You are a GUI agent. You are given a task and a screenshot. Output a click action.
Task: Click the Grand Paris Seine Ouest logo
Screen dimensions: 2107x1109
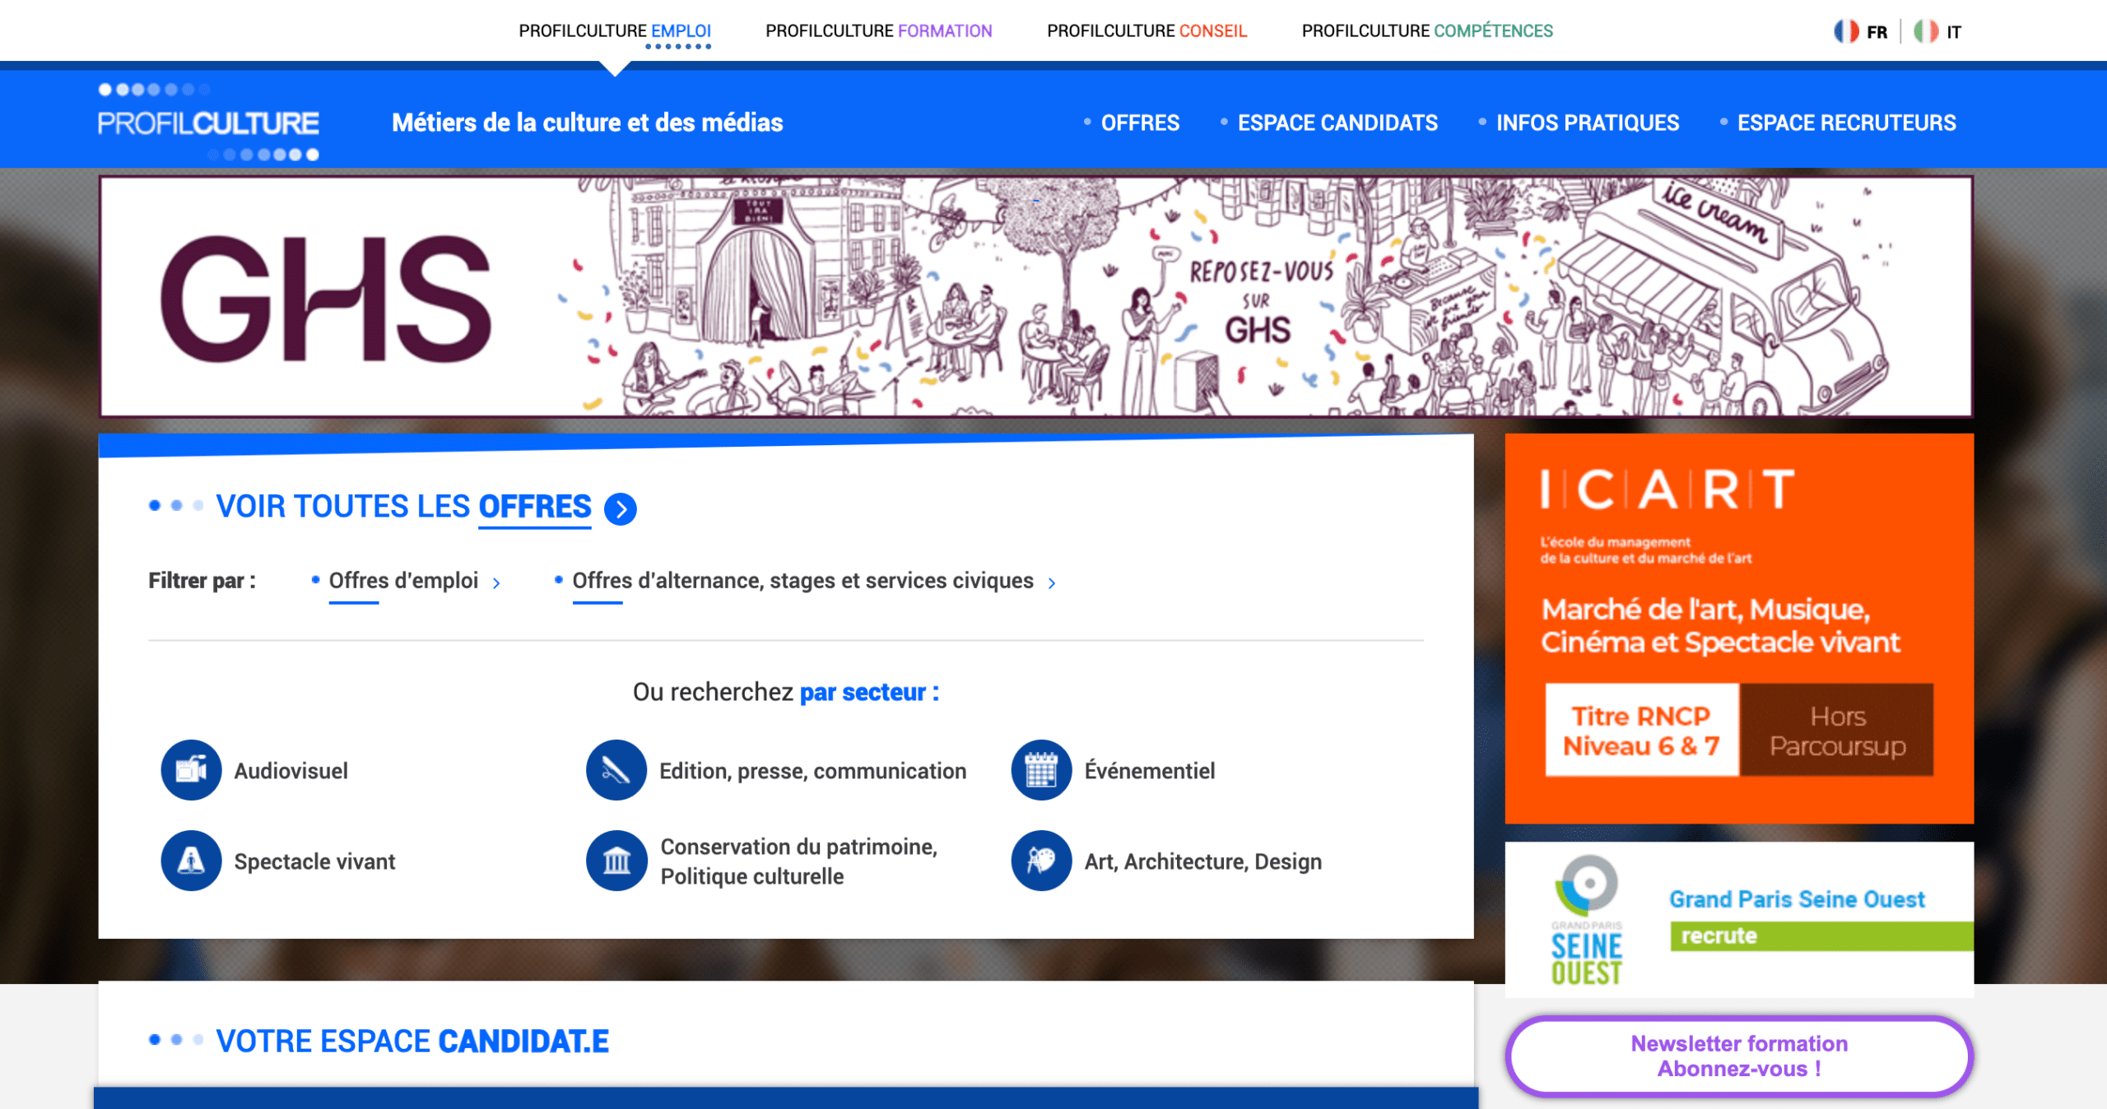point(1586,920)
